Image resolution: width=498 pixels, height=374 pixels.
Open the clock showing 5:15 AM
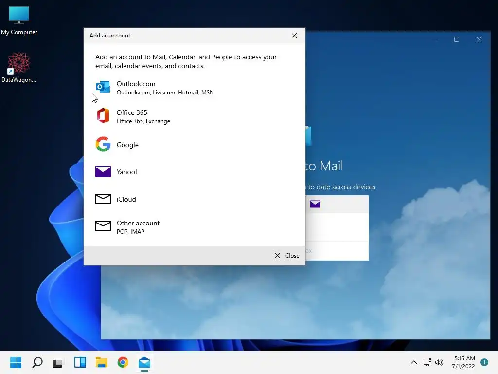463,362
